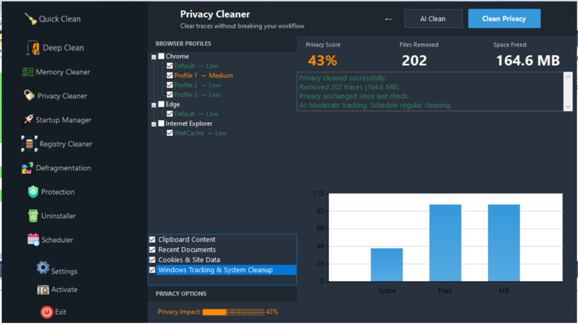Click the red Exit power icon

[47, 312]
